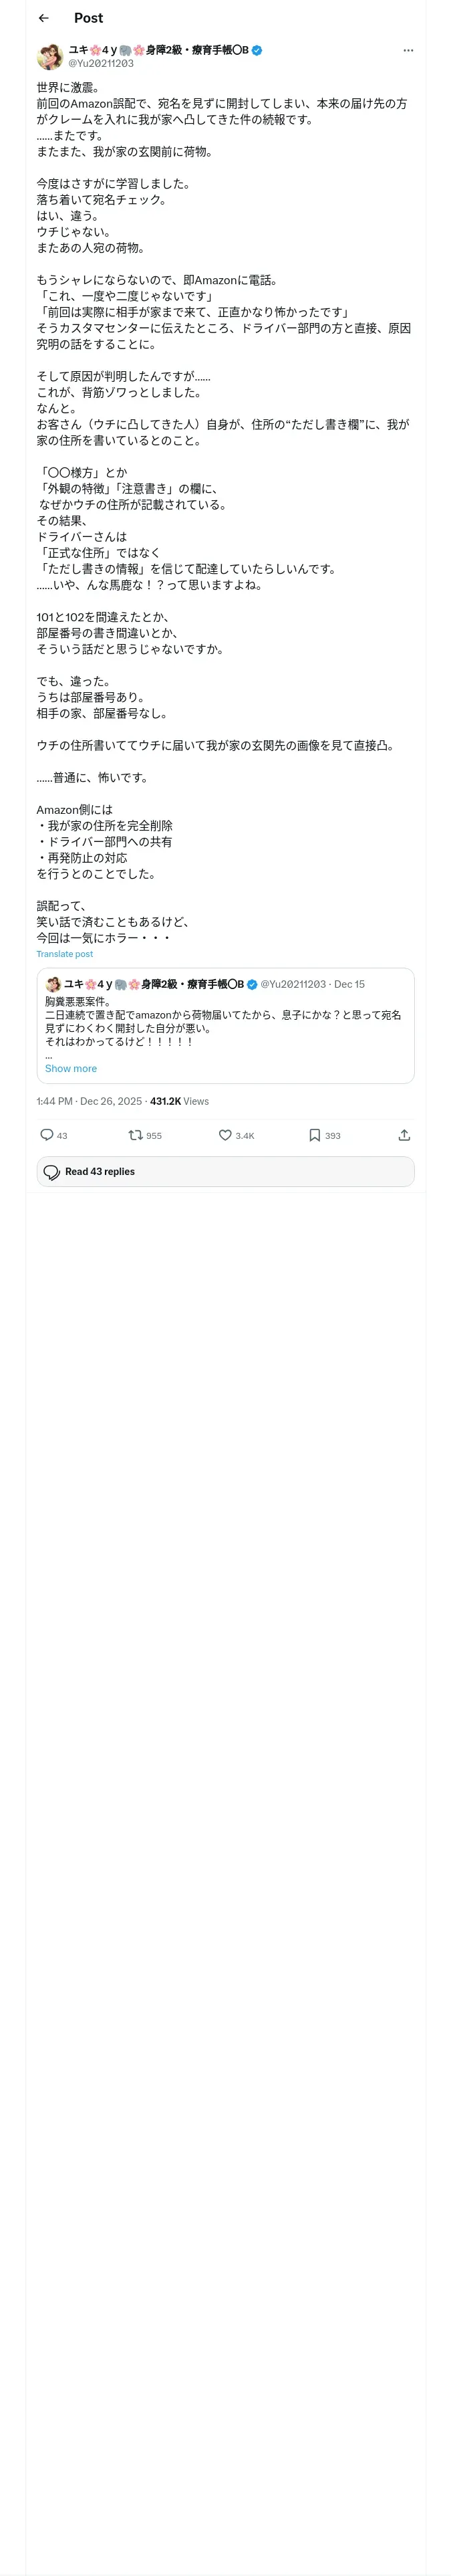Open the repost options icon
The height and width of the screenshot is (2576, 451).
pos(135,1135)
